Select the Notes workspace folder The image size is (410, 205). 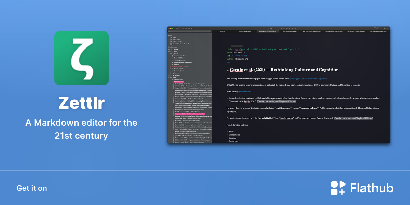[x=174, y=78]
